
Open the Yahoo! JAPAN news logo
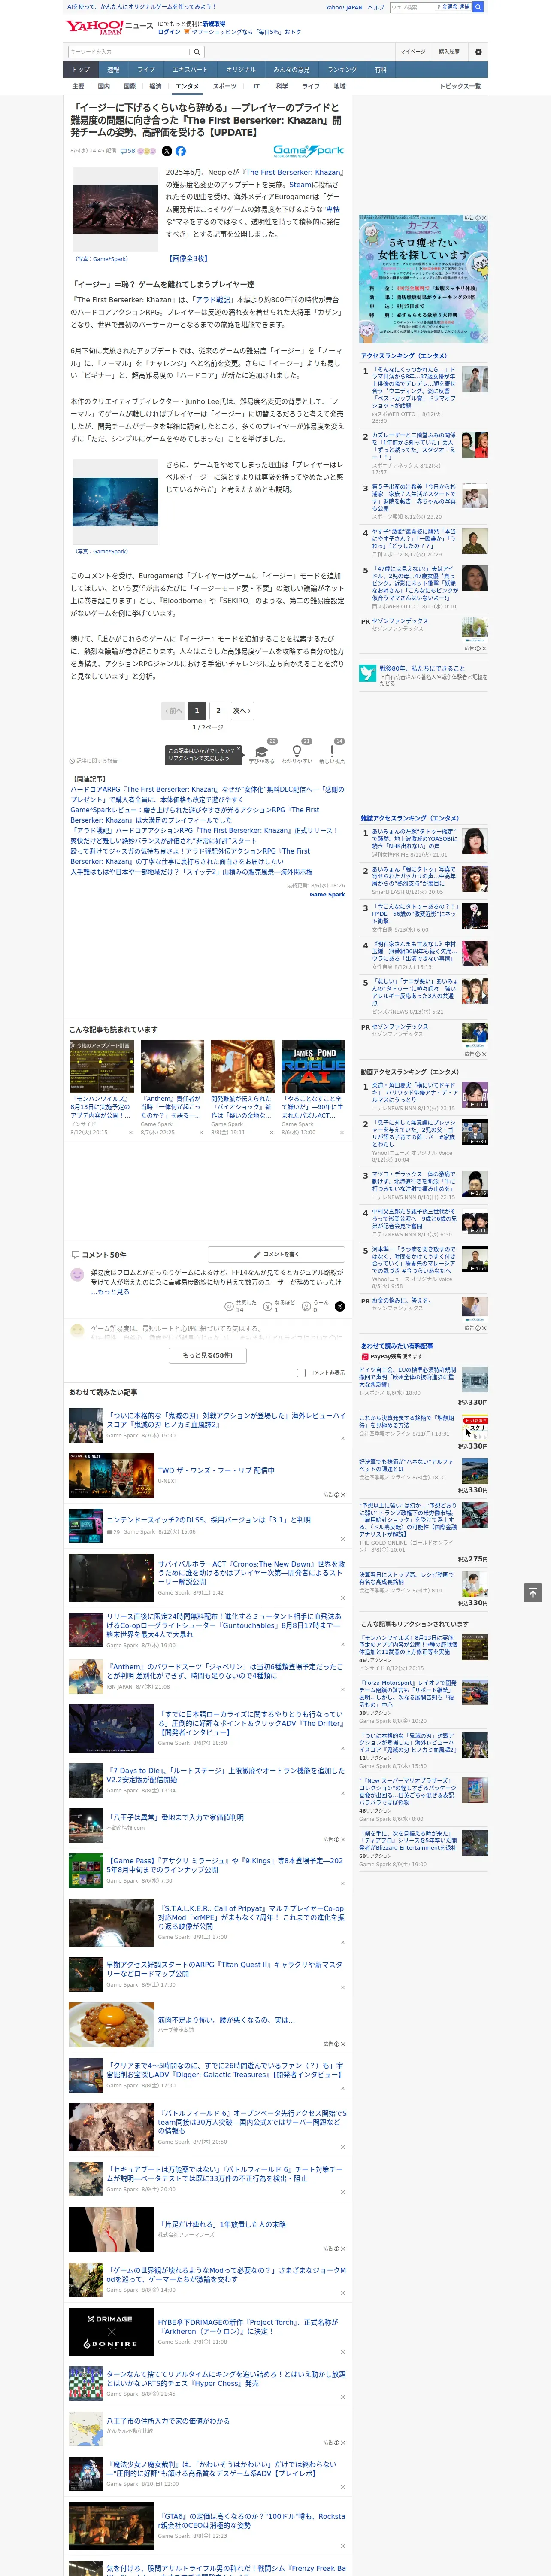(x=109, y=27)
